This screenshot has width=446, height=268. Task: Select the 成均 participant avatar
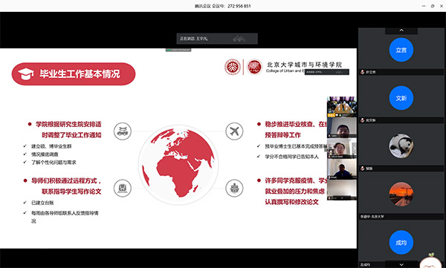coord(401,243)
